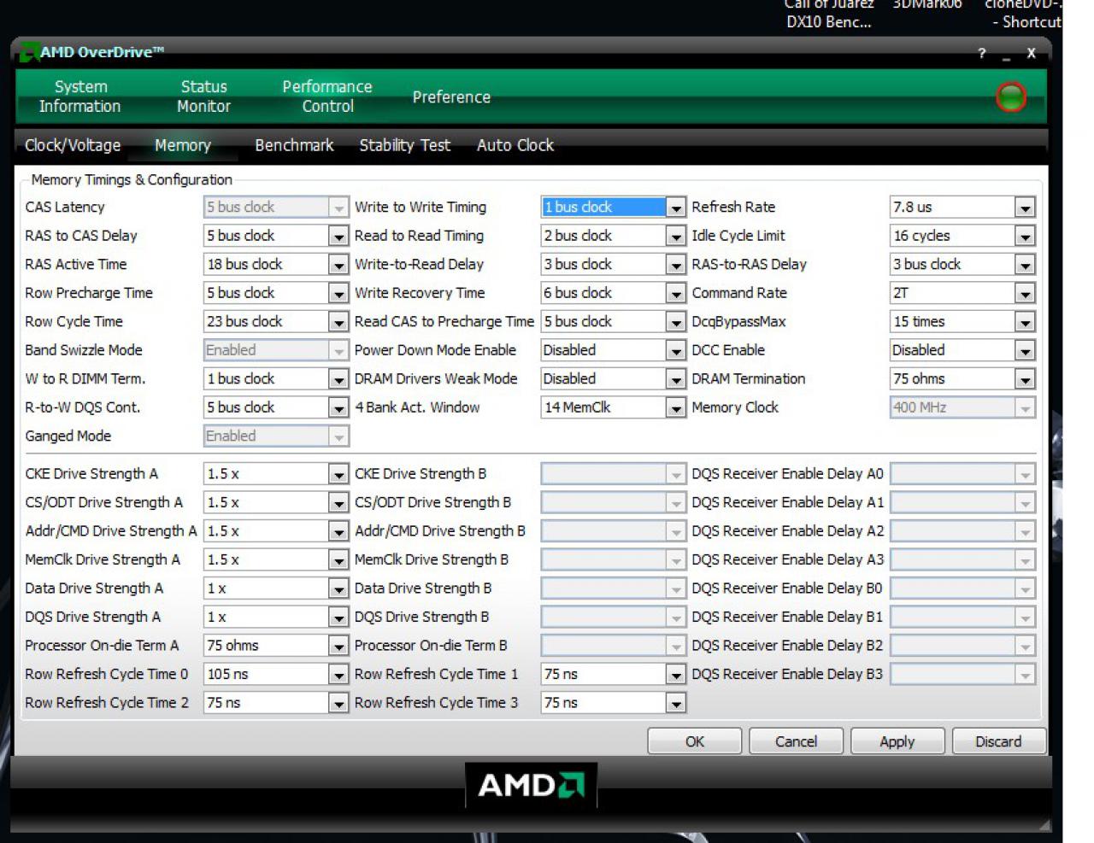The width and height of the screenshot is (1094, 843).
Task: Expand the RAS to CAS Delay dropdown
Action: 338,236
